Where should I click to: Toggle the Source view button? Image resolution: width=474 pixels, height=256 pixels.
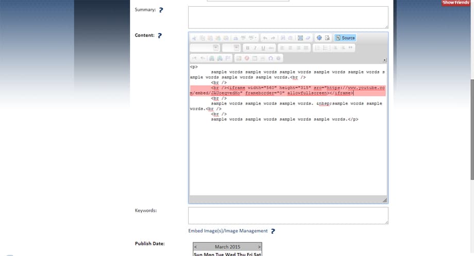point(345,38)
